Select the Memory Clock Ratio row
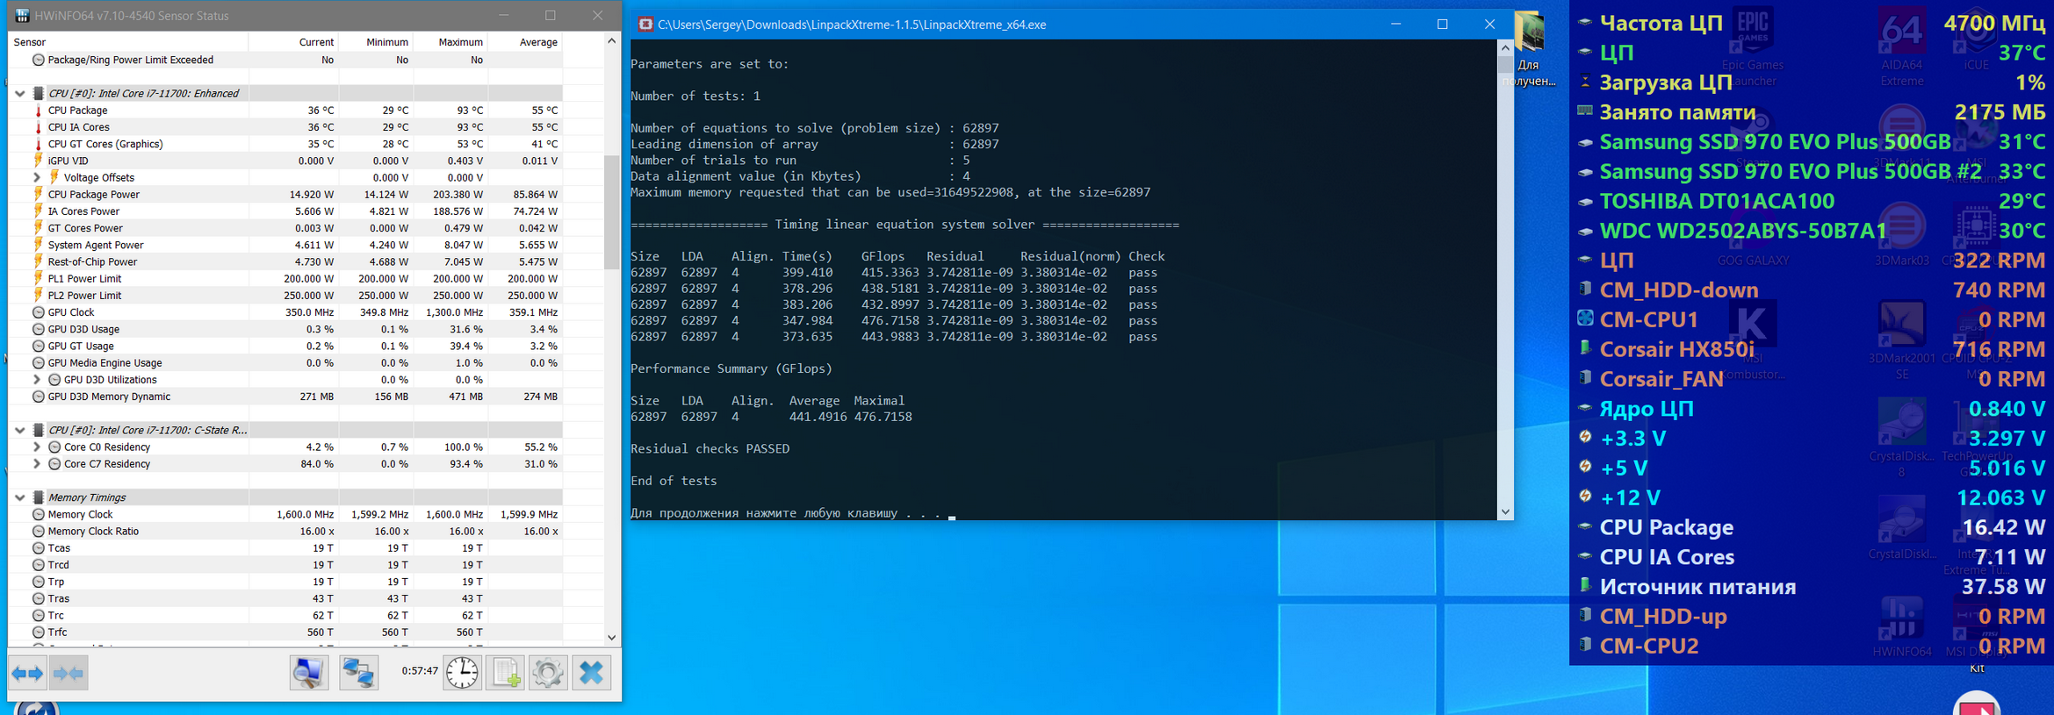Viewport: 2054px width, 715px height. click(285, 532)
